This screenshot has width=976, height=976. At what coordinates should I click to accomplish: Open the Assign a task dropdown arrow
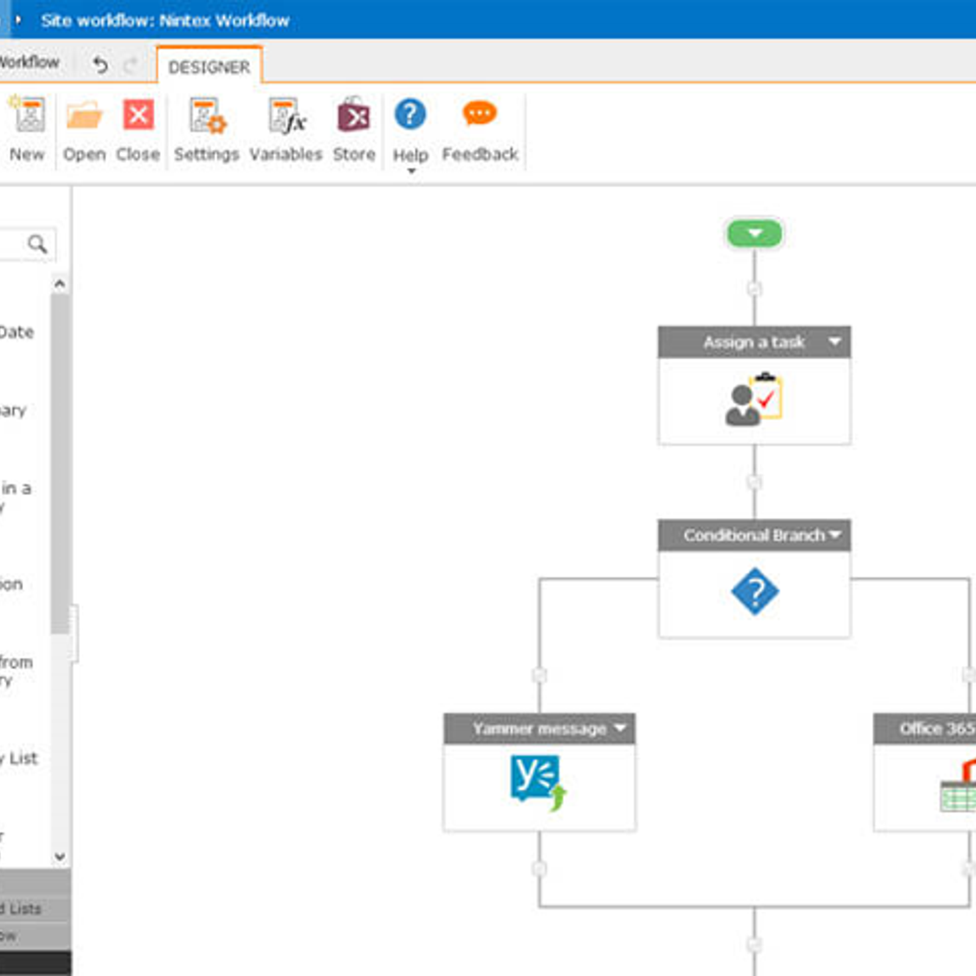pos(834,342)
